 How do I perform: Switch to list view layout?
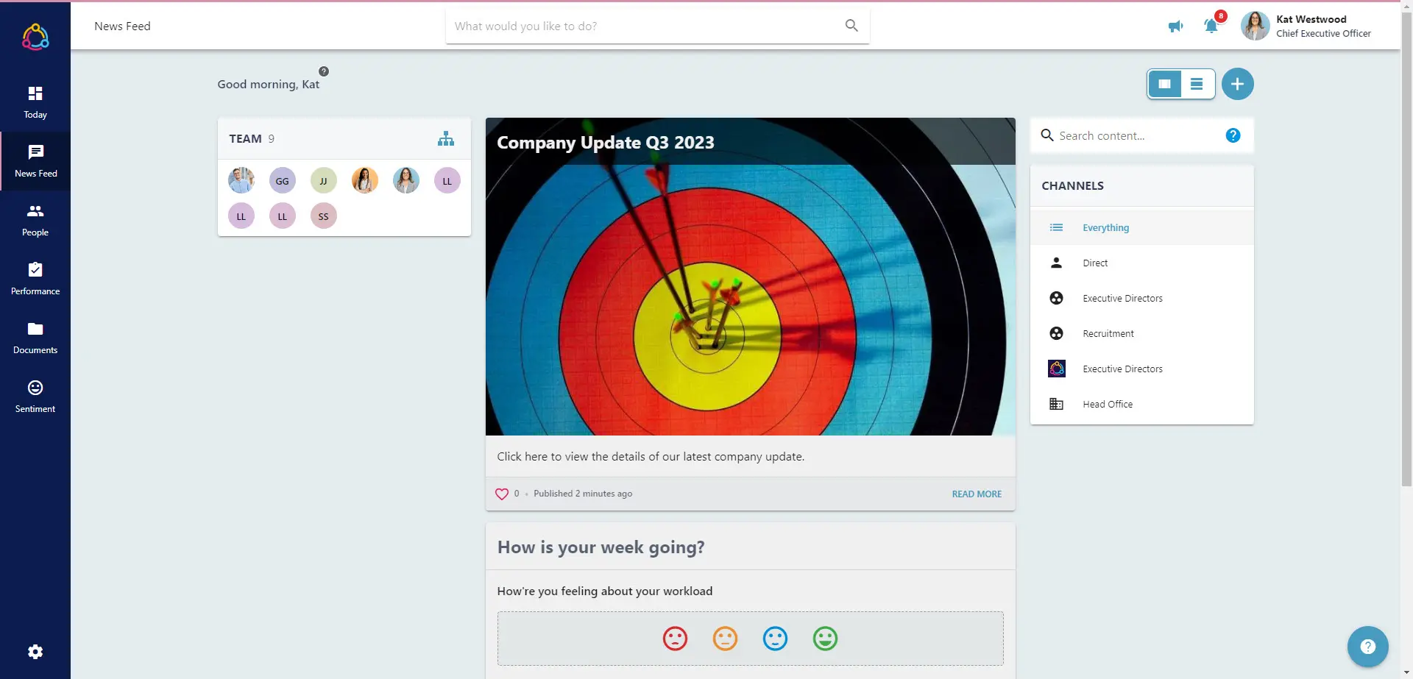point(1197,84)
